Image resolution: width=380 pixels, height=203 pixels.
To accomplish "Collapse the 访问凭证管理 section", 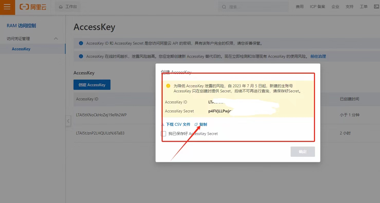I will [x=56, y=38].
